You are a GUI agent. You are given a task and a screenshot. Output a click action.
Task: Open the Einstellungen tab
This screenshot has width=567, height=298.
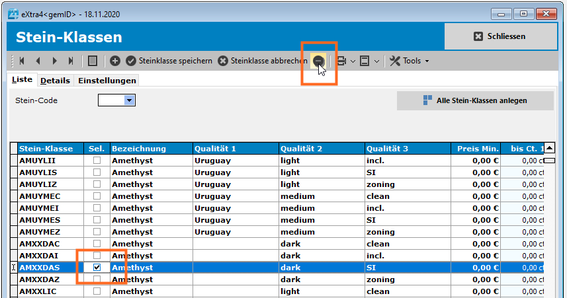(x=107, y=81)
